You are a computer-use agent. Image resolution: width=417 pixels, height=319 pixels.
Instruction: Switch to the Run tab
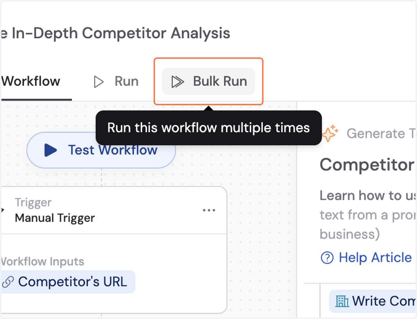point(116,81)
